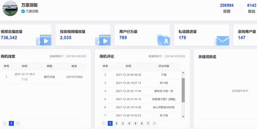Select page 4 in 商机评论 pagination

point(129,124)
